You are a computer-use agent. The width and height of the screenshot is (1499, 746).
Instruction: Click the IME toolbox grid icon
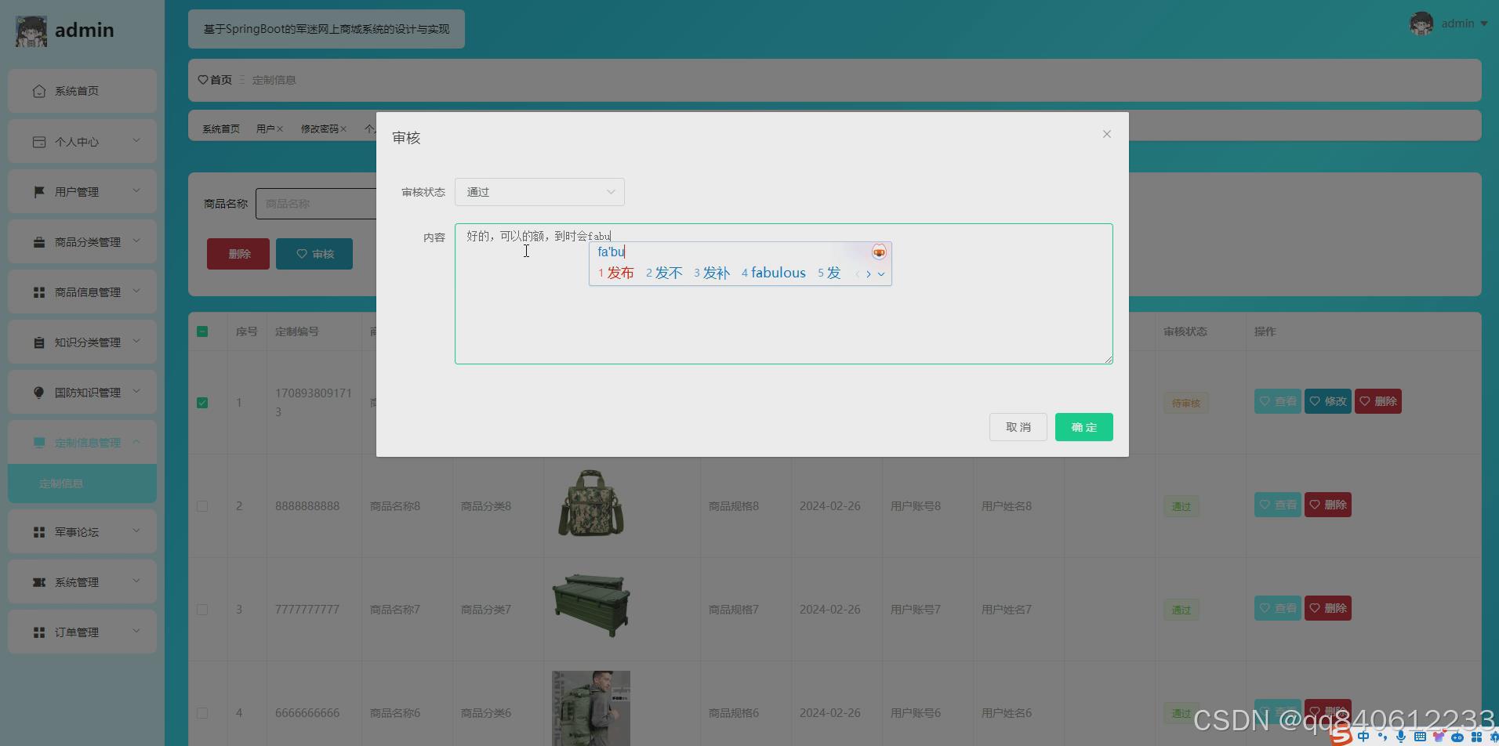(x=1476, y=737)
